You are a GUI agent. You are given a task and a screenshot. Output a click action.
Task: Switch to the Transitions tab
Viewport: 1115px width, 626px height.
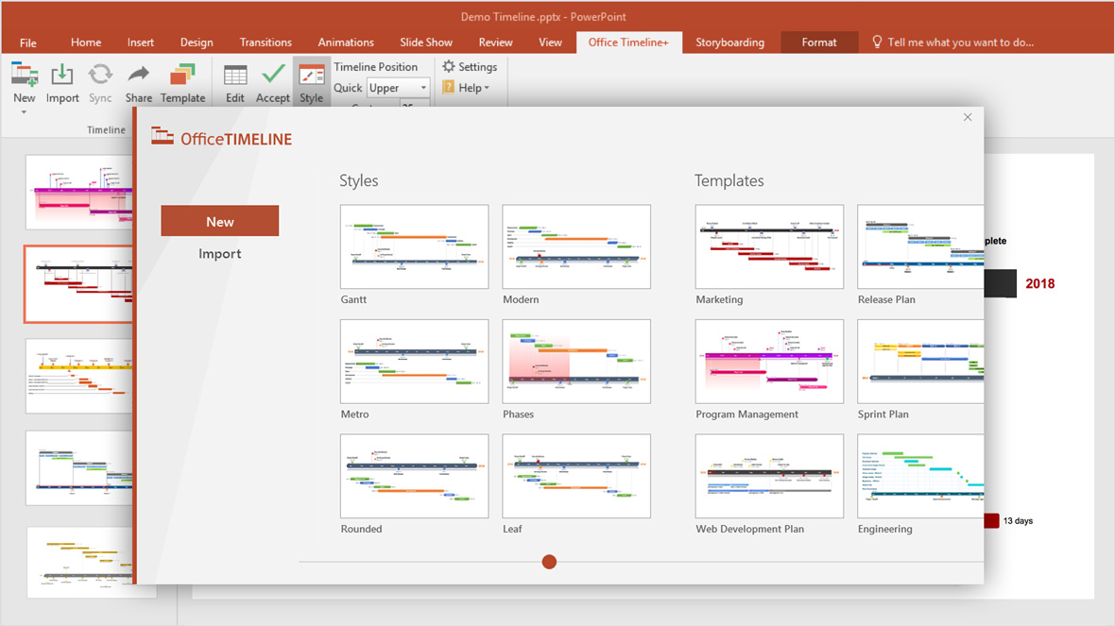pos(266,42)
